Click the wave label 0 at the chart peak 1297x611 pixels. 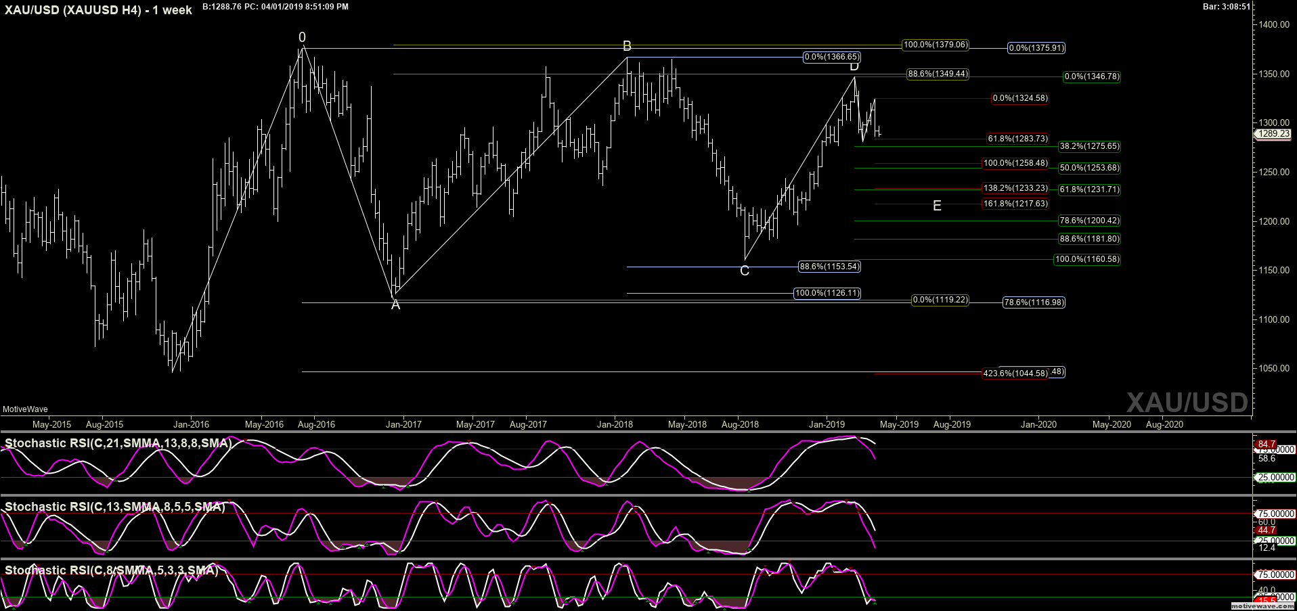pyautogui.click(x=303, y=37)
